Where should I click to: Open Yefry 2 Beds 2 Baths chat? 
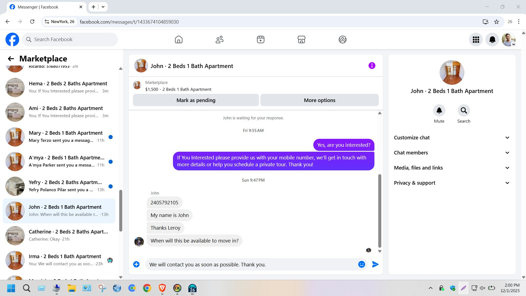[x=59, y=186]
